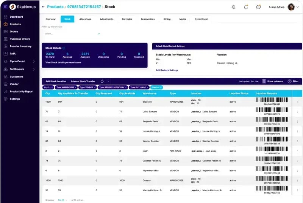Open the Filter button
This screenshot has height=203, width=303.
coord(293,81)
